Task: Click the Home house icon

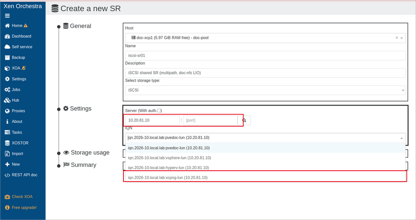Action: [7, 26]
